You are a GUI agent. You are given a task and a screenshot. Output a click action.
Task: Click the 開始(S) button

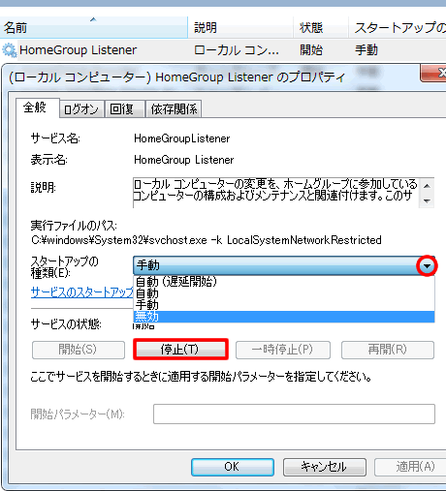pos(79,350)
